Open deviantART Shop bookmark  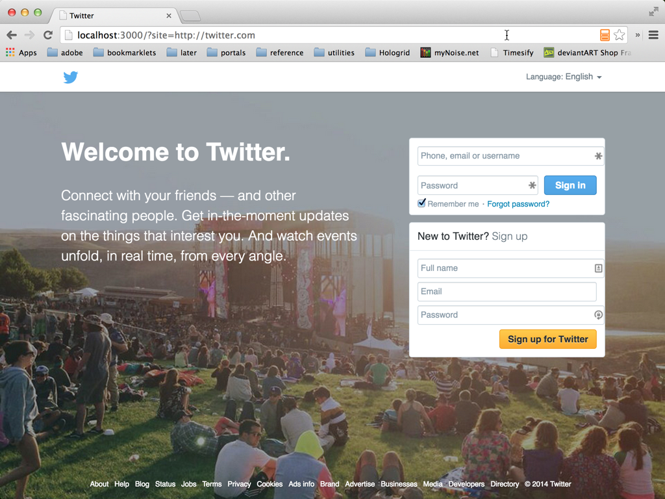pos(587,53)
